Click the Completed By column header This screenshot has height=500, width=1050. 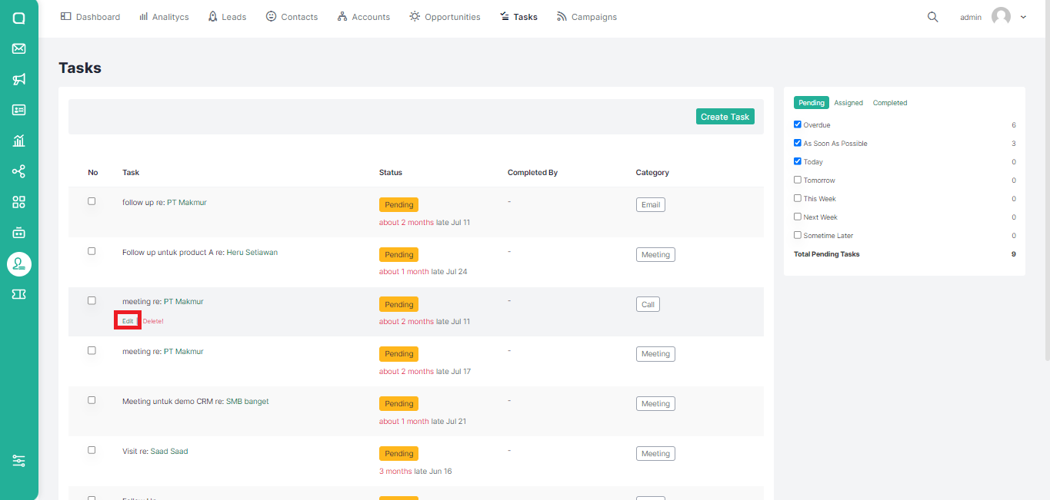coord(532,173)
